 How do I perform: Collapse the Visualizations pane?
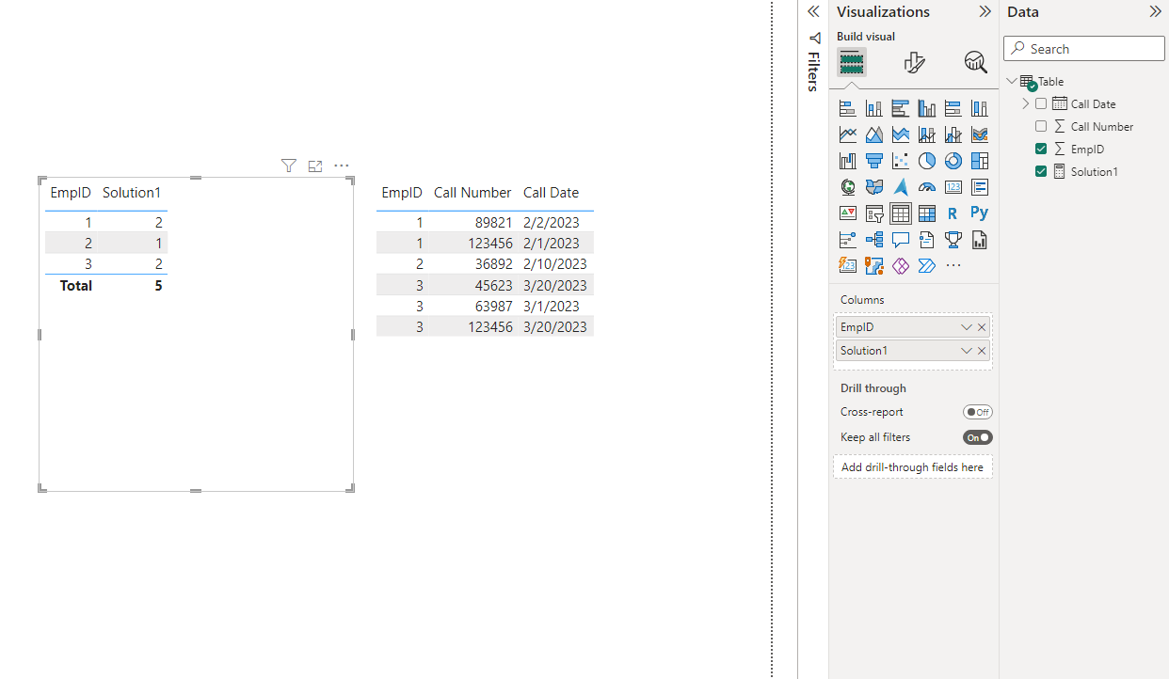click(x=985, y=12)
